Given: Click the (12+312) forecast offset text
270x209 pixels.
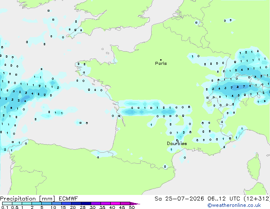Looking at the screenshot, I should coord(257,199).
